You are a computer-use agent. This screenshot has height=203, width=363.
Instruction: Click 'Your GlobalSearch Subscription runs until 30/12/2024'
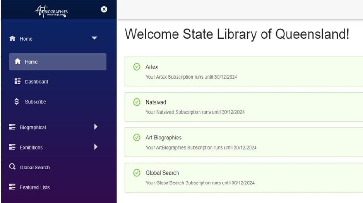[x=200, y=183]
